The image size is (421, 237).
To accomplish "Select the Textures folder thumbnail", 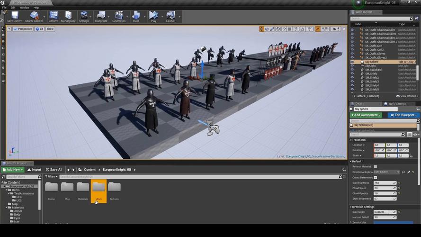I will click(x=114, y=188).
